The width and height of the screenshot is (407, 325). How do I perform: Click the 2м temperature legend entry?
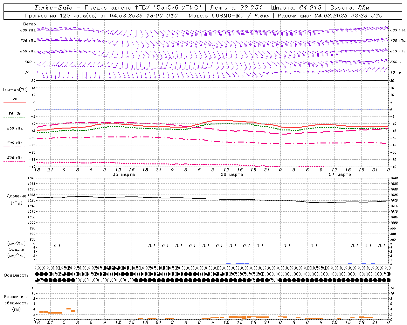click(15, 99)
